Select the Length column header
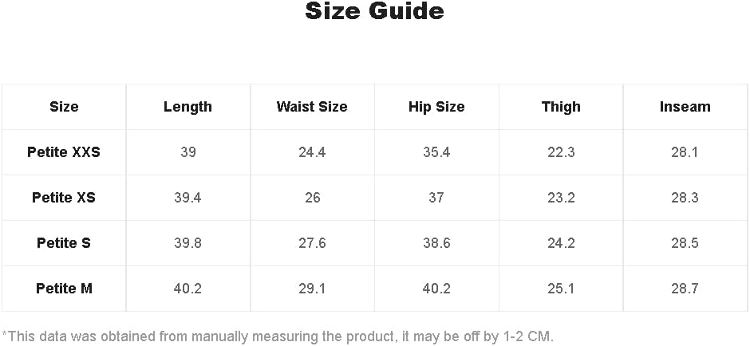750x346 pixels. click(x=187, y=107)
